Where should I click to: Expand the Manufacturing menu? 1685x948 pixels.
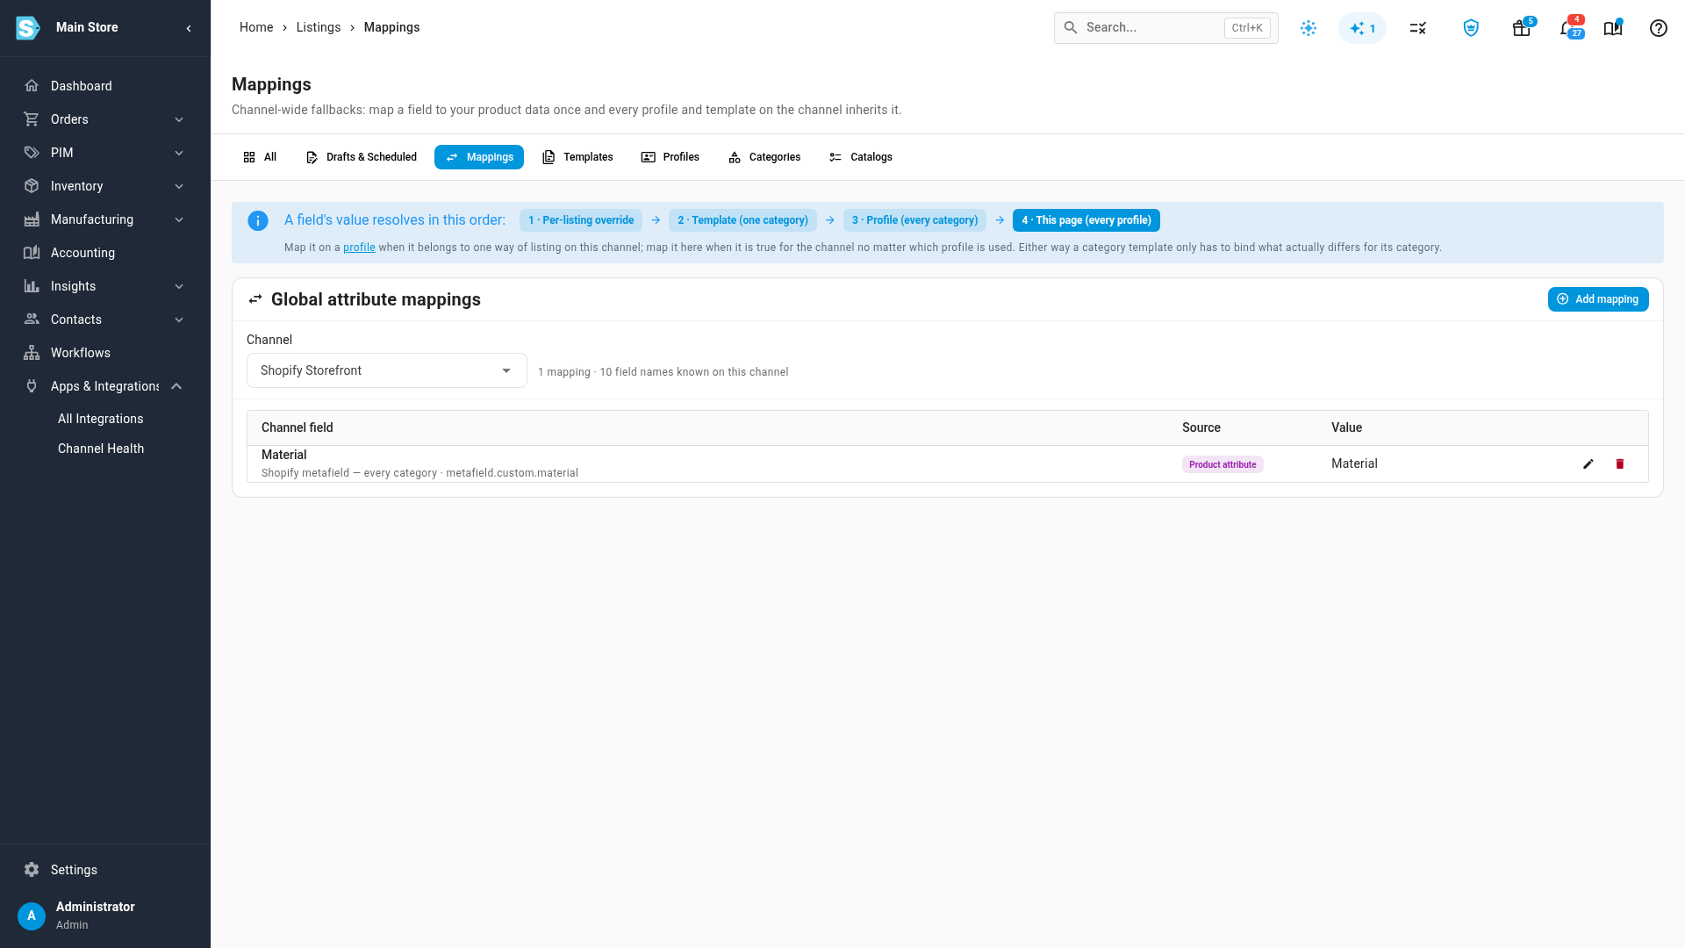[x=105, y=219]
